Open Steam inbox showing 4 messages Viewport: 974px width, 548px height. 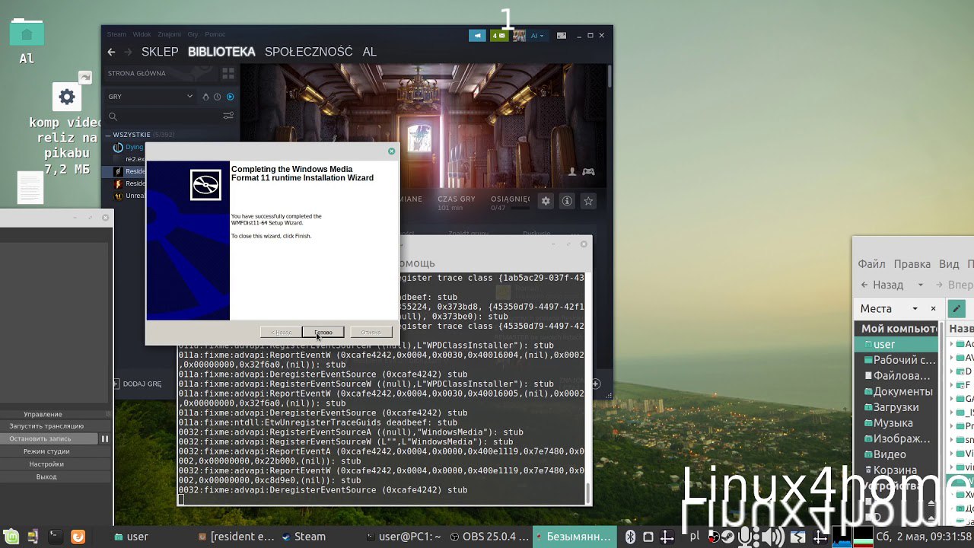coord(499,35)
